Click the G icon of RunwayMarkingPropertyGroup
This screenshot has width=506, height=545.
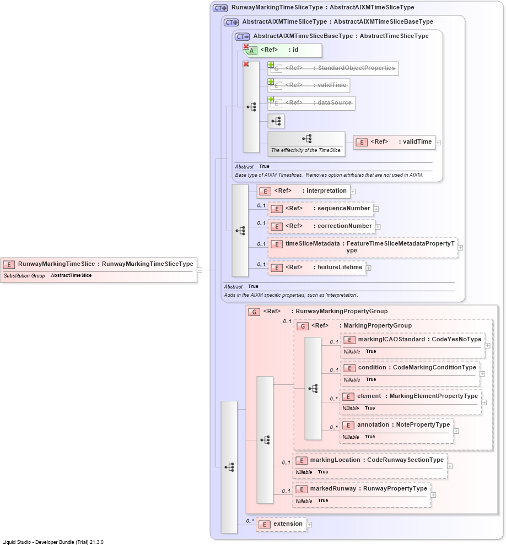click(254, 312)
